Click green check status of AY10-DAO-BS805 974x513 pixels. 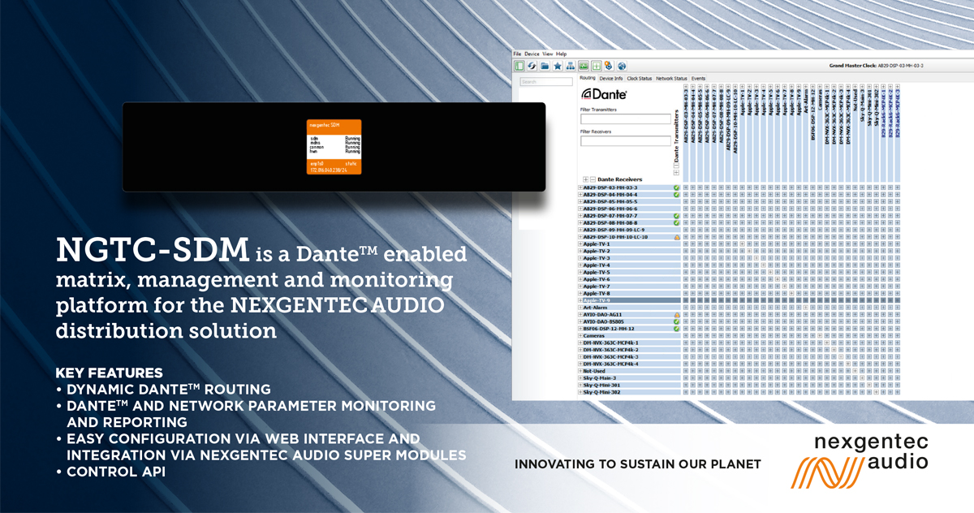coord(676,321)
